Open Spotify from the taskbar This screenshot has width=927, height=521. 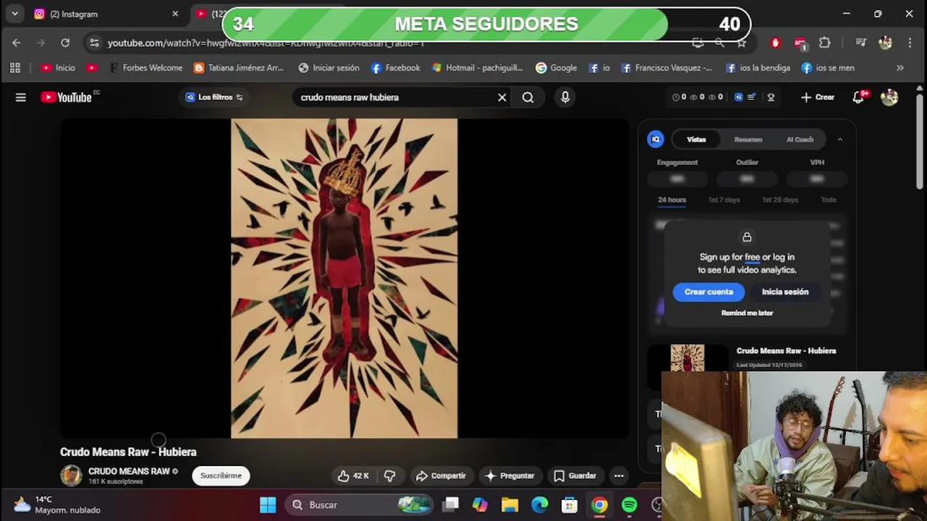630,504
